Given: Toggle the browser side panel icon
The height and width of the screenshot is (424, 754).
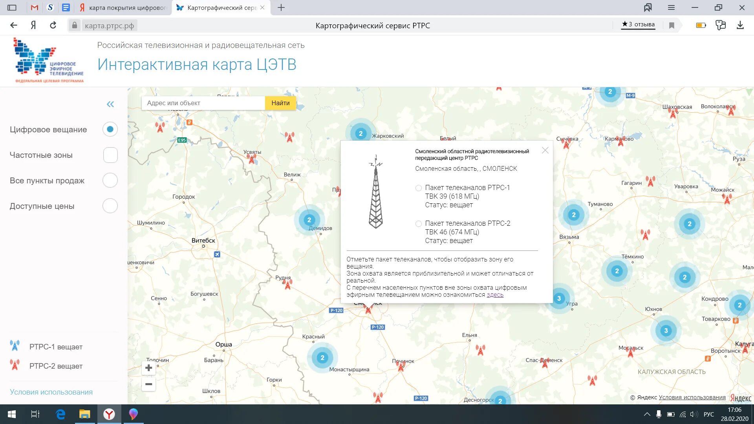Looking at the screenshot, I should (12, 7).
